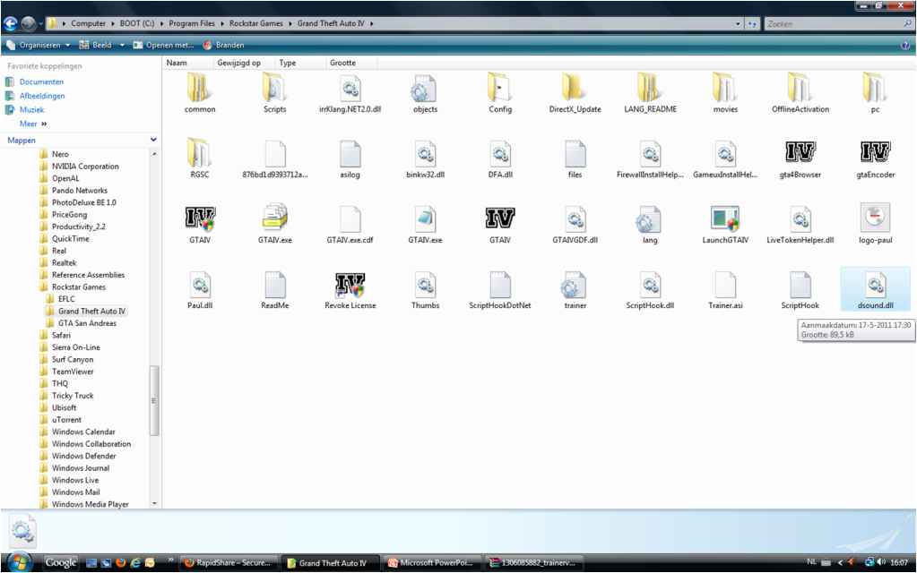The height and width of the screenshot is (573, 917).
Task: Switch to RapidShare Firefox taskbar window
Action: pyautogui.click(x=229, y=563)
